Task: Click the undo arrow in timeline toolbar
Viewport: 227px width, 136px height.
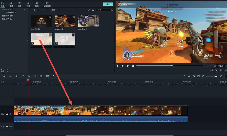Action: click(4, 76)
